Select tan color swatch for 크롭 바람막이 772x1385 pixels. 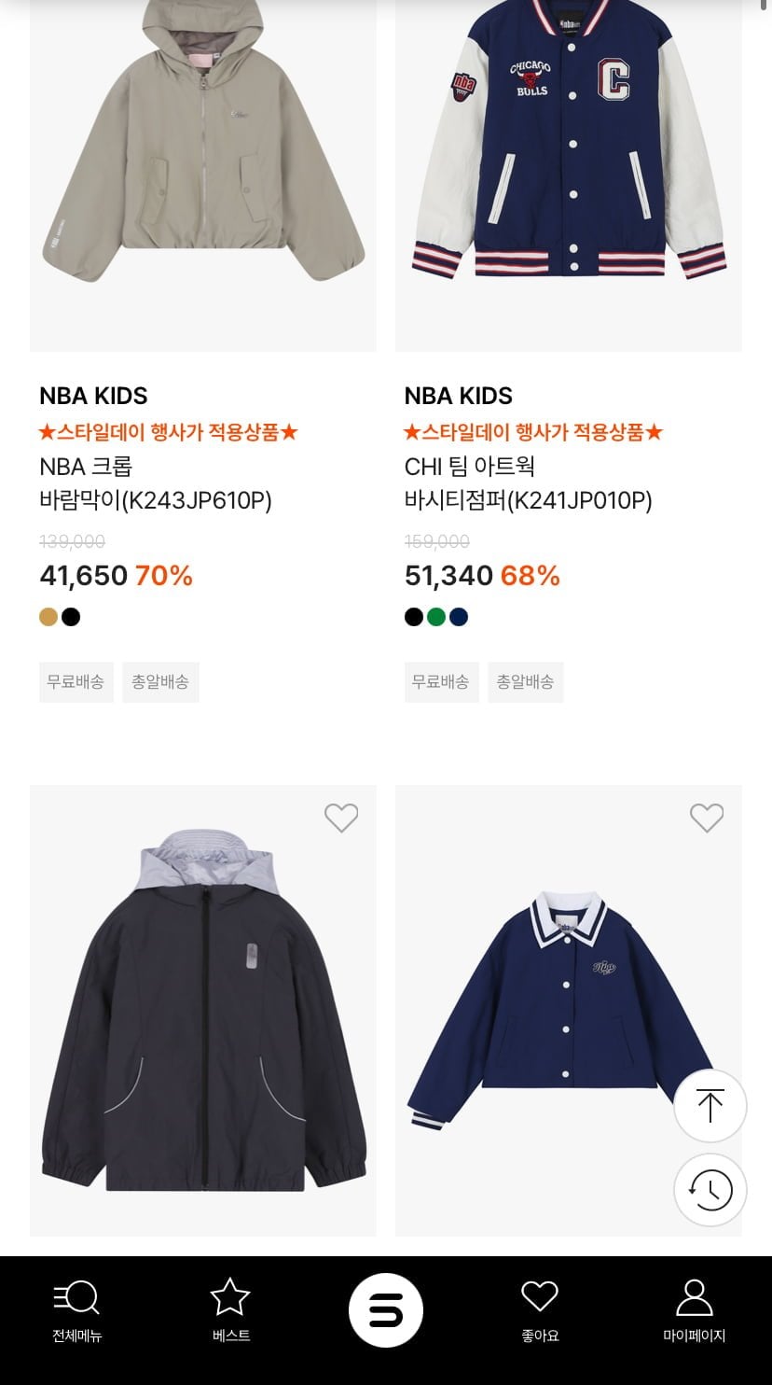[x=48, y=617]
